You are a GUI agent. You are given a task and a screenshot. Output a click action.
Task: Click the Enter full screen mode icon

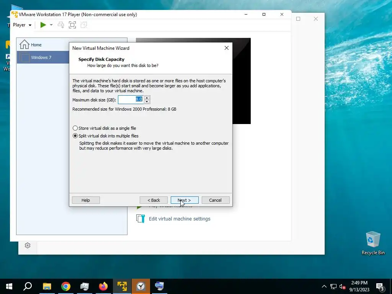(x=72, y=25)
